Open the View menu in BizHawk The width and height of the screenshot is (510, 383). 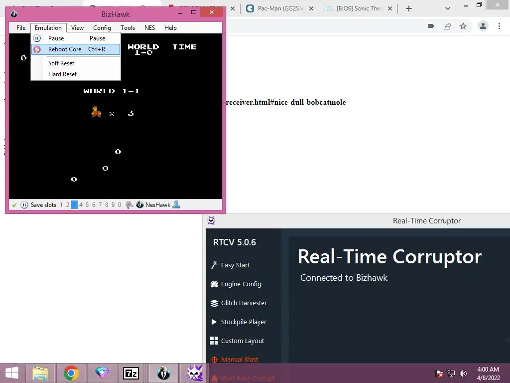77,28
